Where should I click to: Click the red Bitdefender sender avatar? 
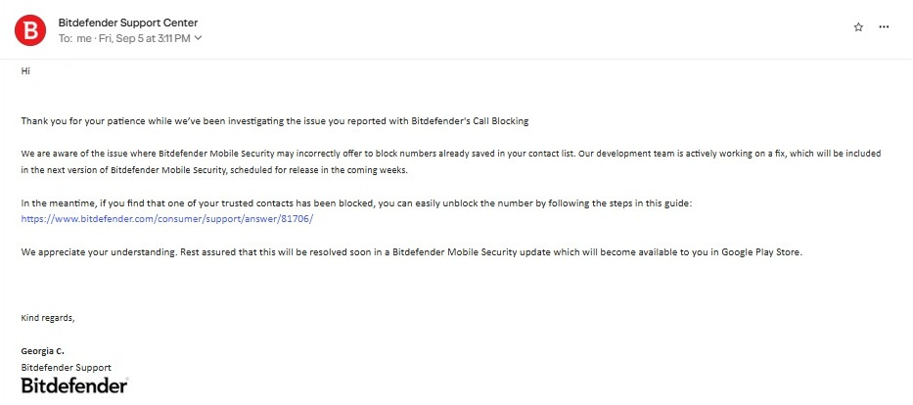pos(30,29)
